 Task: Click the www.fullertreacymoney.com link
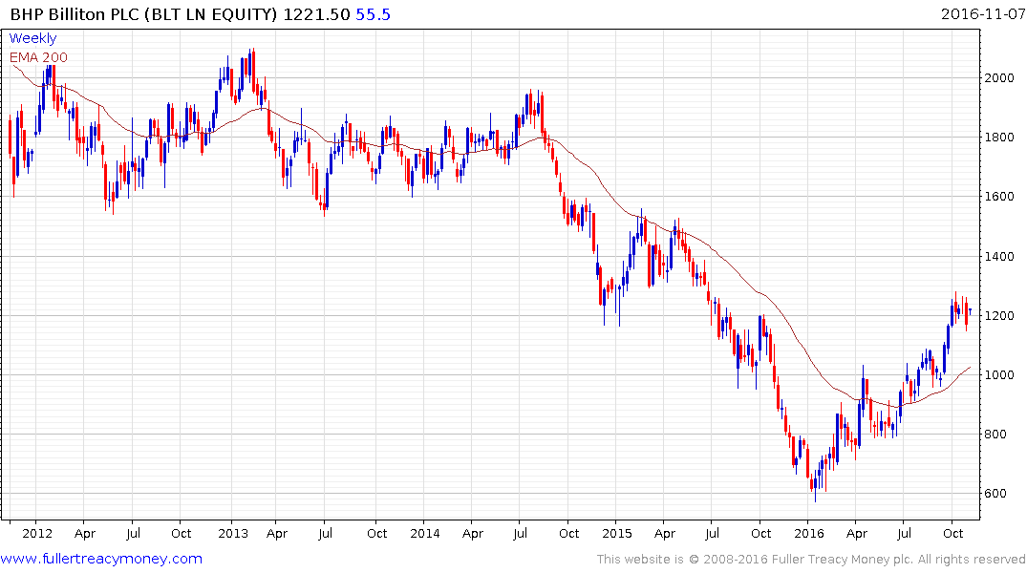coord(101,559)
